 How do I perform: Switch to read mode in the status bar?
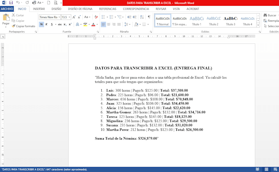[x=257, y=169]
